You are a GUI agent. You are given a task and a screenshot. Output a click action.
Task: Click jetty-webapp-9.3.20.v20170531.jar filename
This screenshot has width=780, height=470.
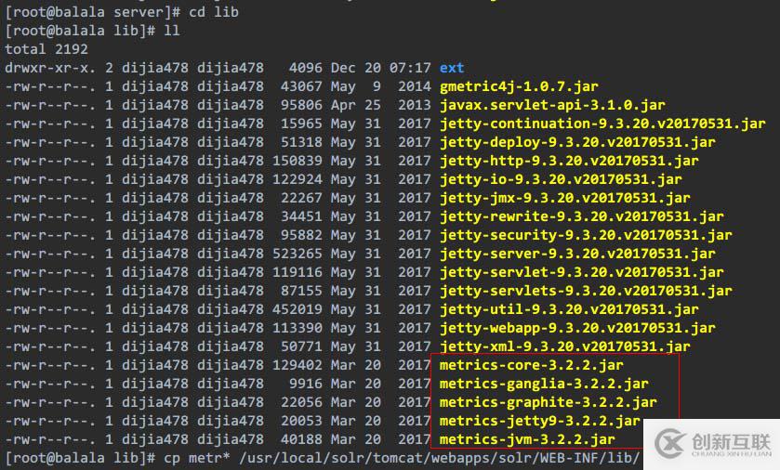(577, 328)
